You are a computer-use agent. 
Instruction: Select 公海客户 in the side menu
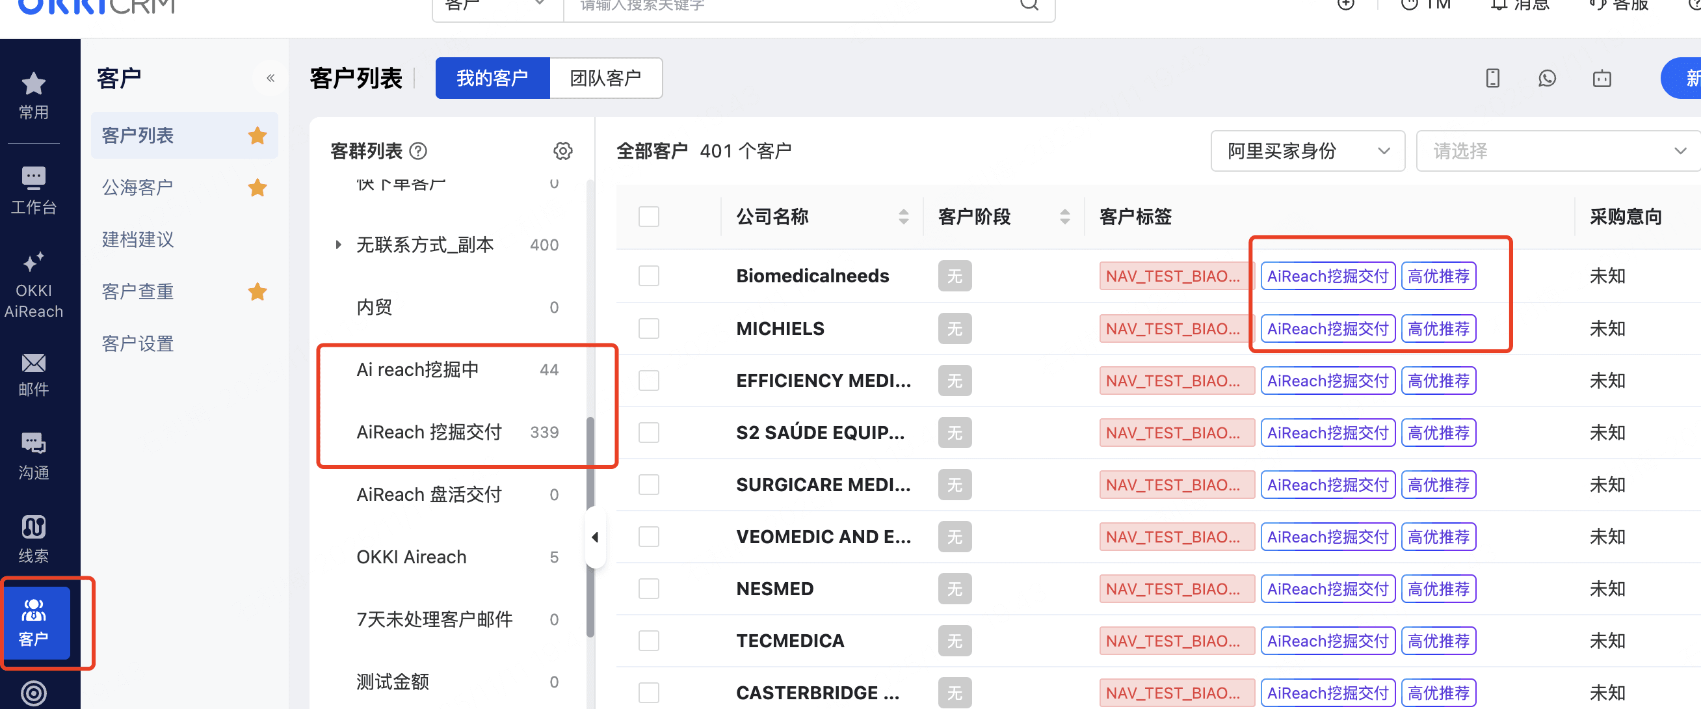(x=137, y=187)
